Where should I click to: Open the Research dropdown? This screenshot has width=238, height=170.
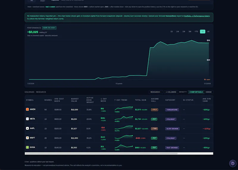click(156, 92)
